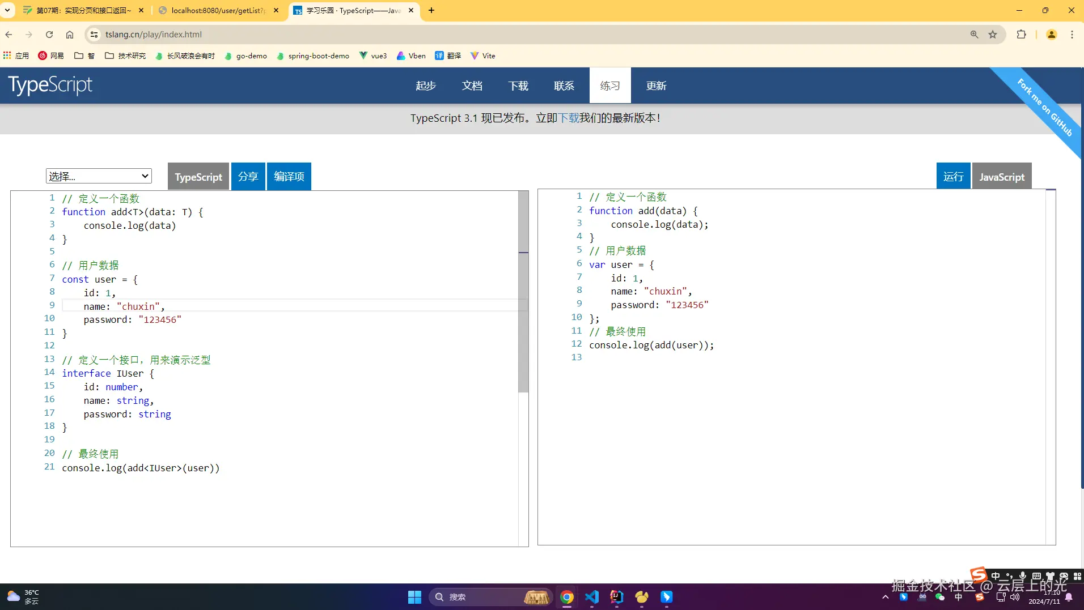This screenshot has height=610, width=1084.
Task: Open Visual Studio Code from taskbar
Action: pos(592,597)
